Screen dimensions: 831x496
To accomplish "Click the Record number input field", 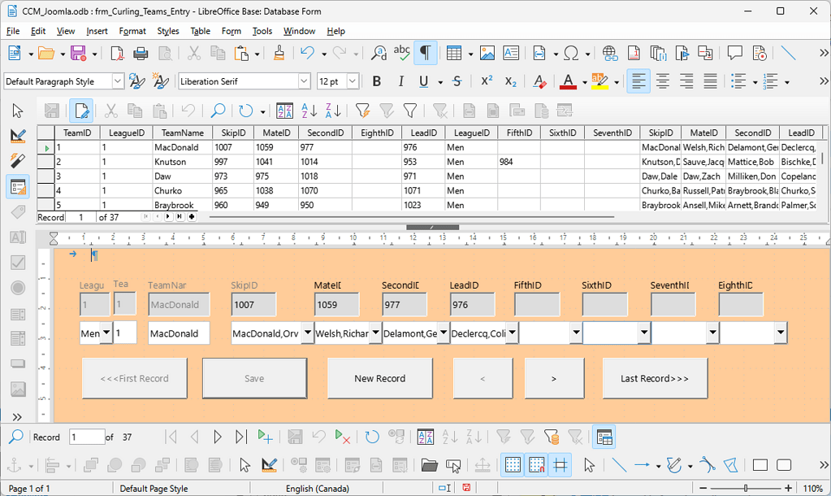I will tap(87, 437).
